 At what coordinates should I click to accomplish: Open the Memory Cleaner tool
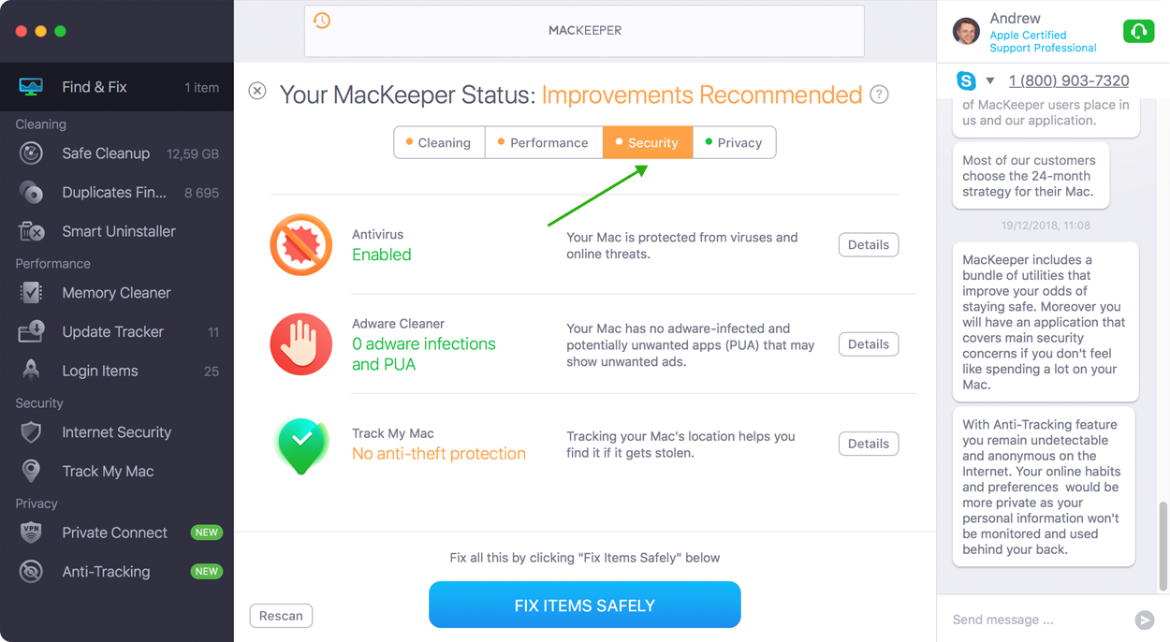pos(117,293)
